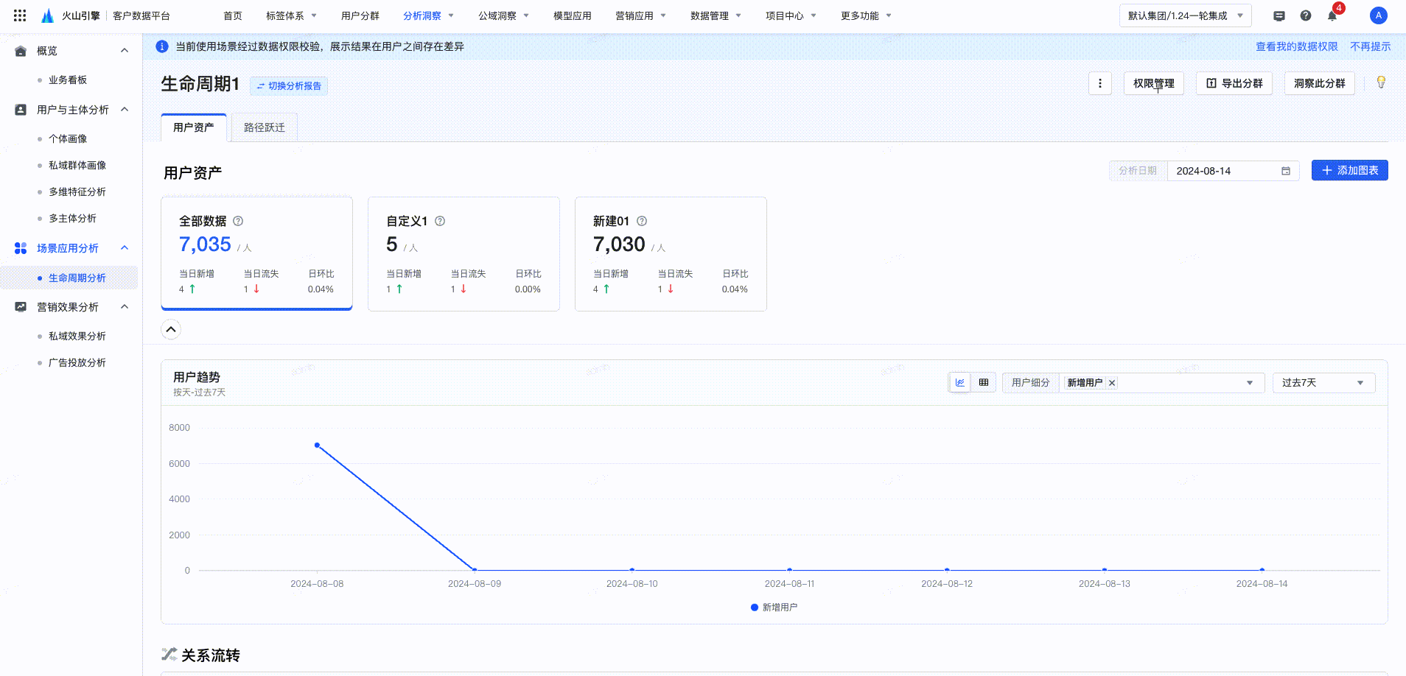Click the help question mark icon
Image resolution: width=1406 pixels, height=676 pixels.
click(1306, 15)
